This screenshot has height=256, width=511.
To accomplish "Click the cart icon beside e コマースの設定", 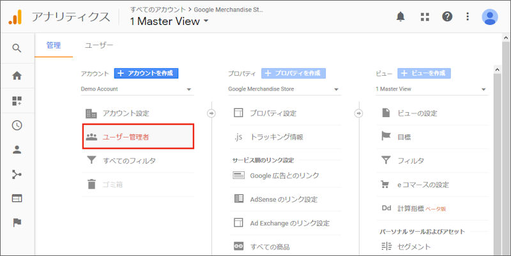I will point(385,185).
